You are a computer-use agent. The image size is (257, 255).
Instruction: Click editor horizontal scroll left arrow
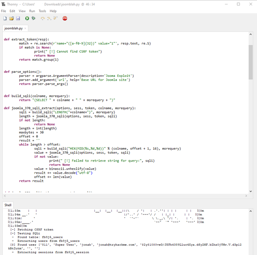[5, 196]
